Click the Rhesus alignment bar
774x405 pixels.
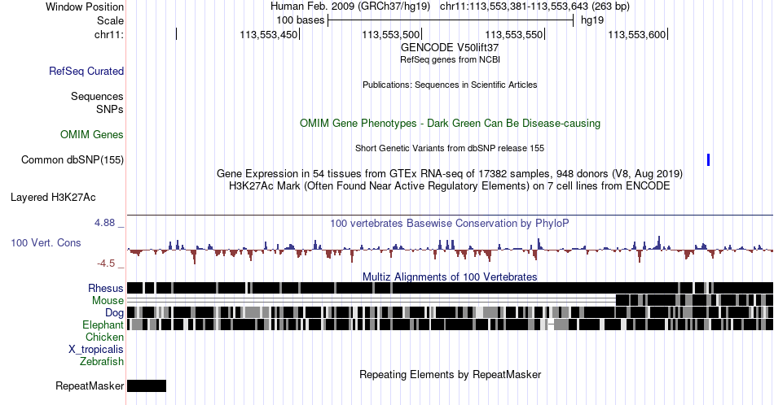point(450,288)
